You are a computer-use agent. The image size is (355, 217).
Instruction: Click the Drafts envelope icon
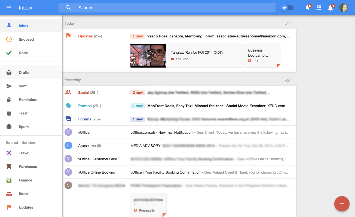(x=9, y=72)
